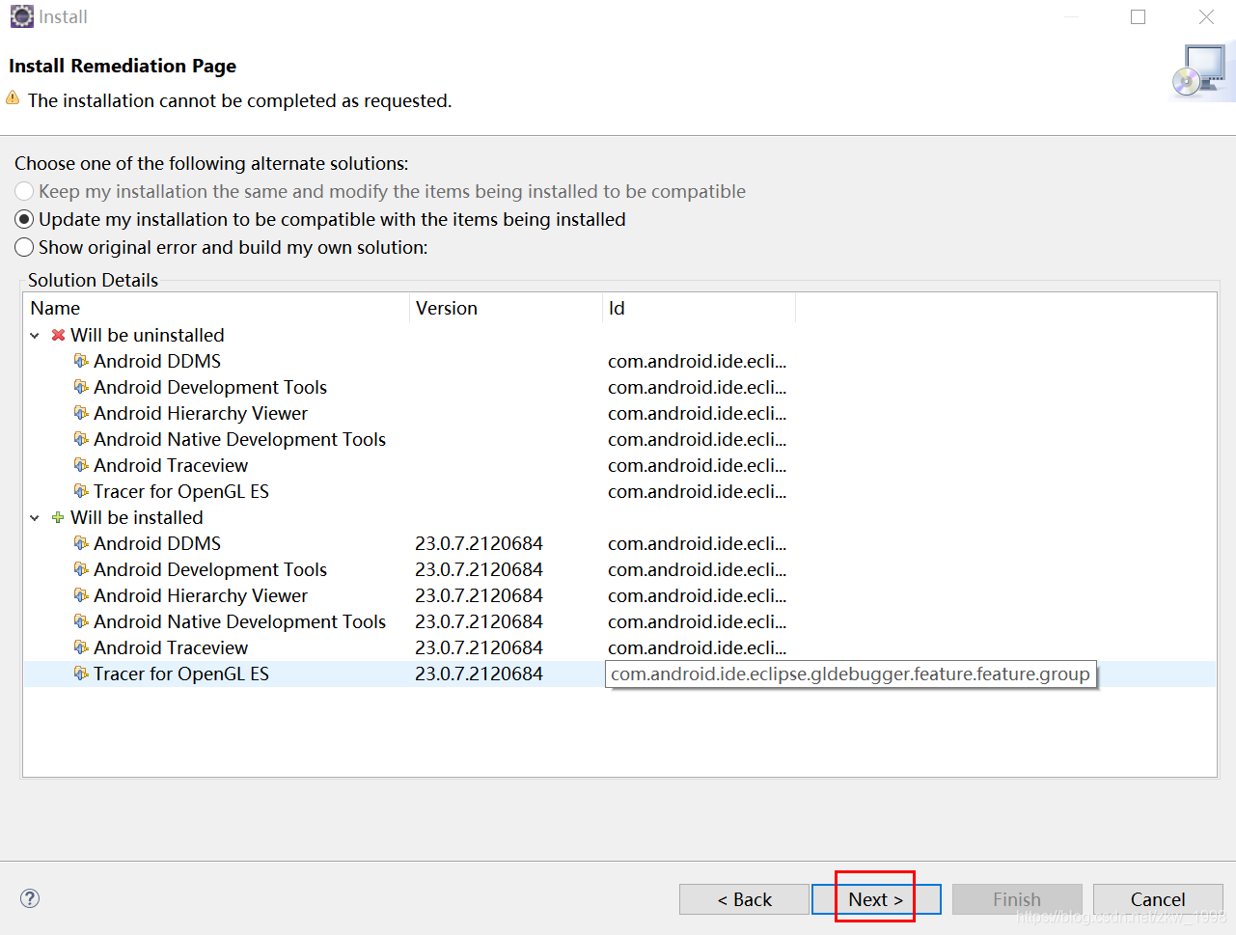
Task: Collapse the Will be uninstalled group
Action: click(x=35, y=336)
